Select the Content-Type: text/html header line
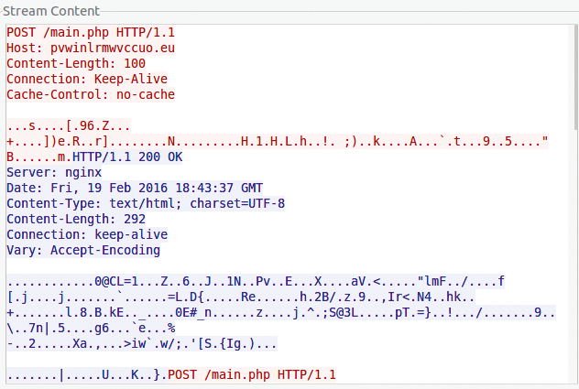 click(x=145, y=203)
